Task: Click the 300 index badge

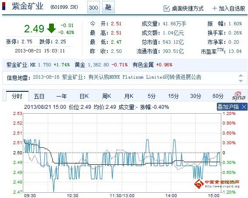Action: tap(93, 7)
